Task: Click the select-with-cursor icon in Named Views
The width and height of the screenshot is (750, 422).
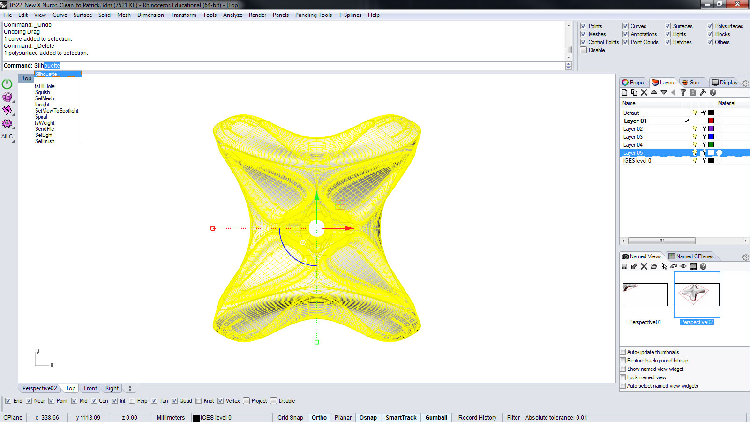Action: (664, 266)
